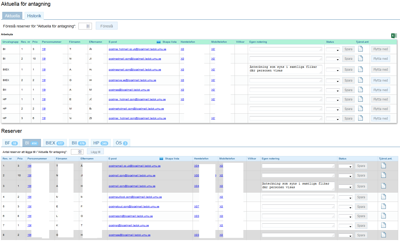Click Flytta ned for BIEX reserve 1
Viewport: 400px width, 242px height.
(x=381, y=70)
